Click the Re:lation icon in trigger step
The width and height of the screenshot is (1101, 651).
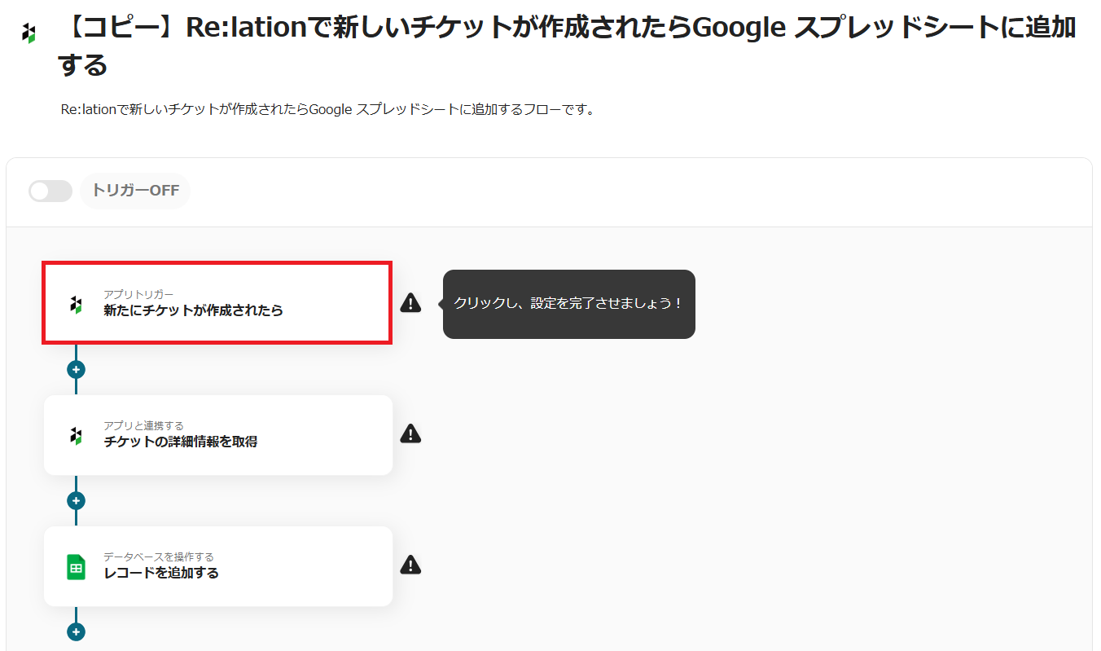tap(76, 304)
